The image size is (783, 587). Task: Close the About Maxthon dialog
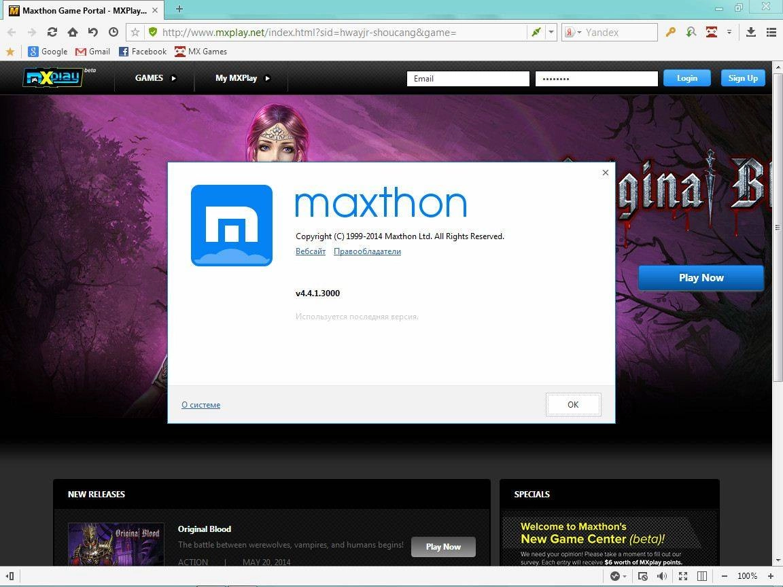coord(605,173)
